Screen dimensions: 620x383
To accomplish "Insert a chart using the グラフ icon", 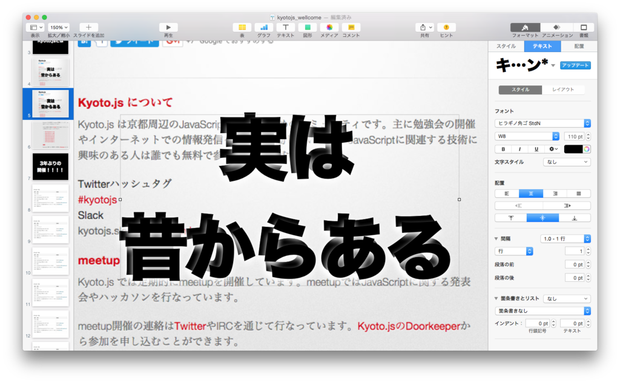I will click(x=264, y=27).
